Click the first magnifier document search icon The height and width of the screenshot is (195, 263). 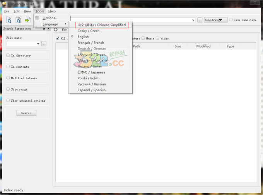click(9, 20)
